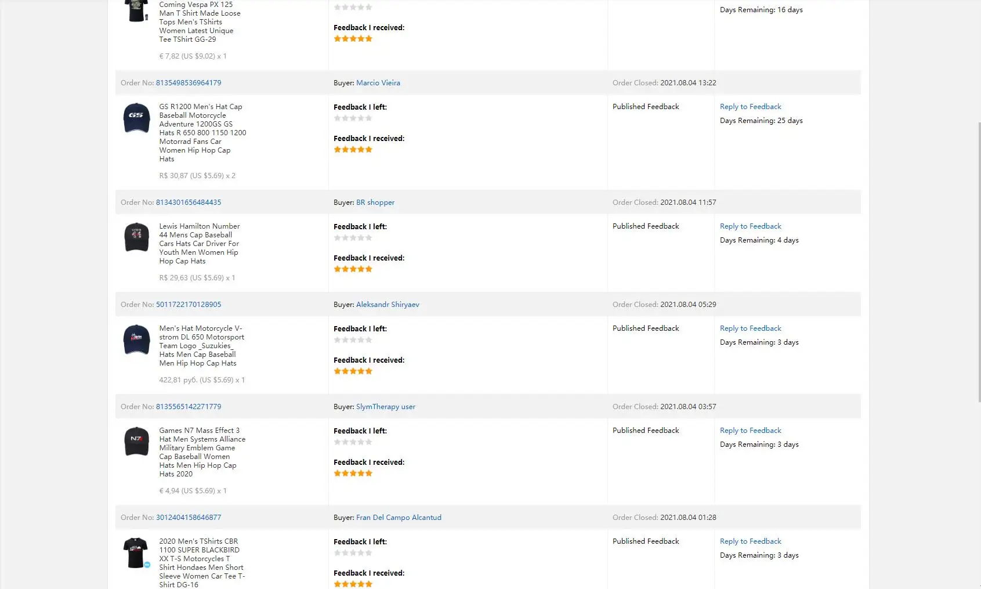The height and width of the screenshot is (589, 981).
Task: Reply to Feedback for Marcio Vieira's order
Action: coord(751,107)
